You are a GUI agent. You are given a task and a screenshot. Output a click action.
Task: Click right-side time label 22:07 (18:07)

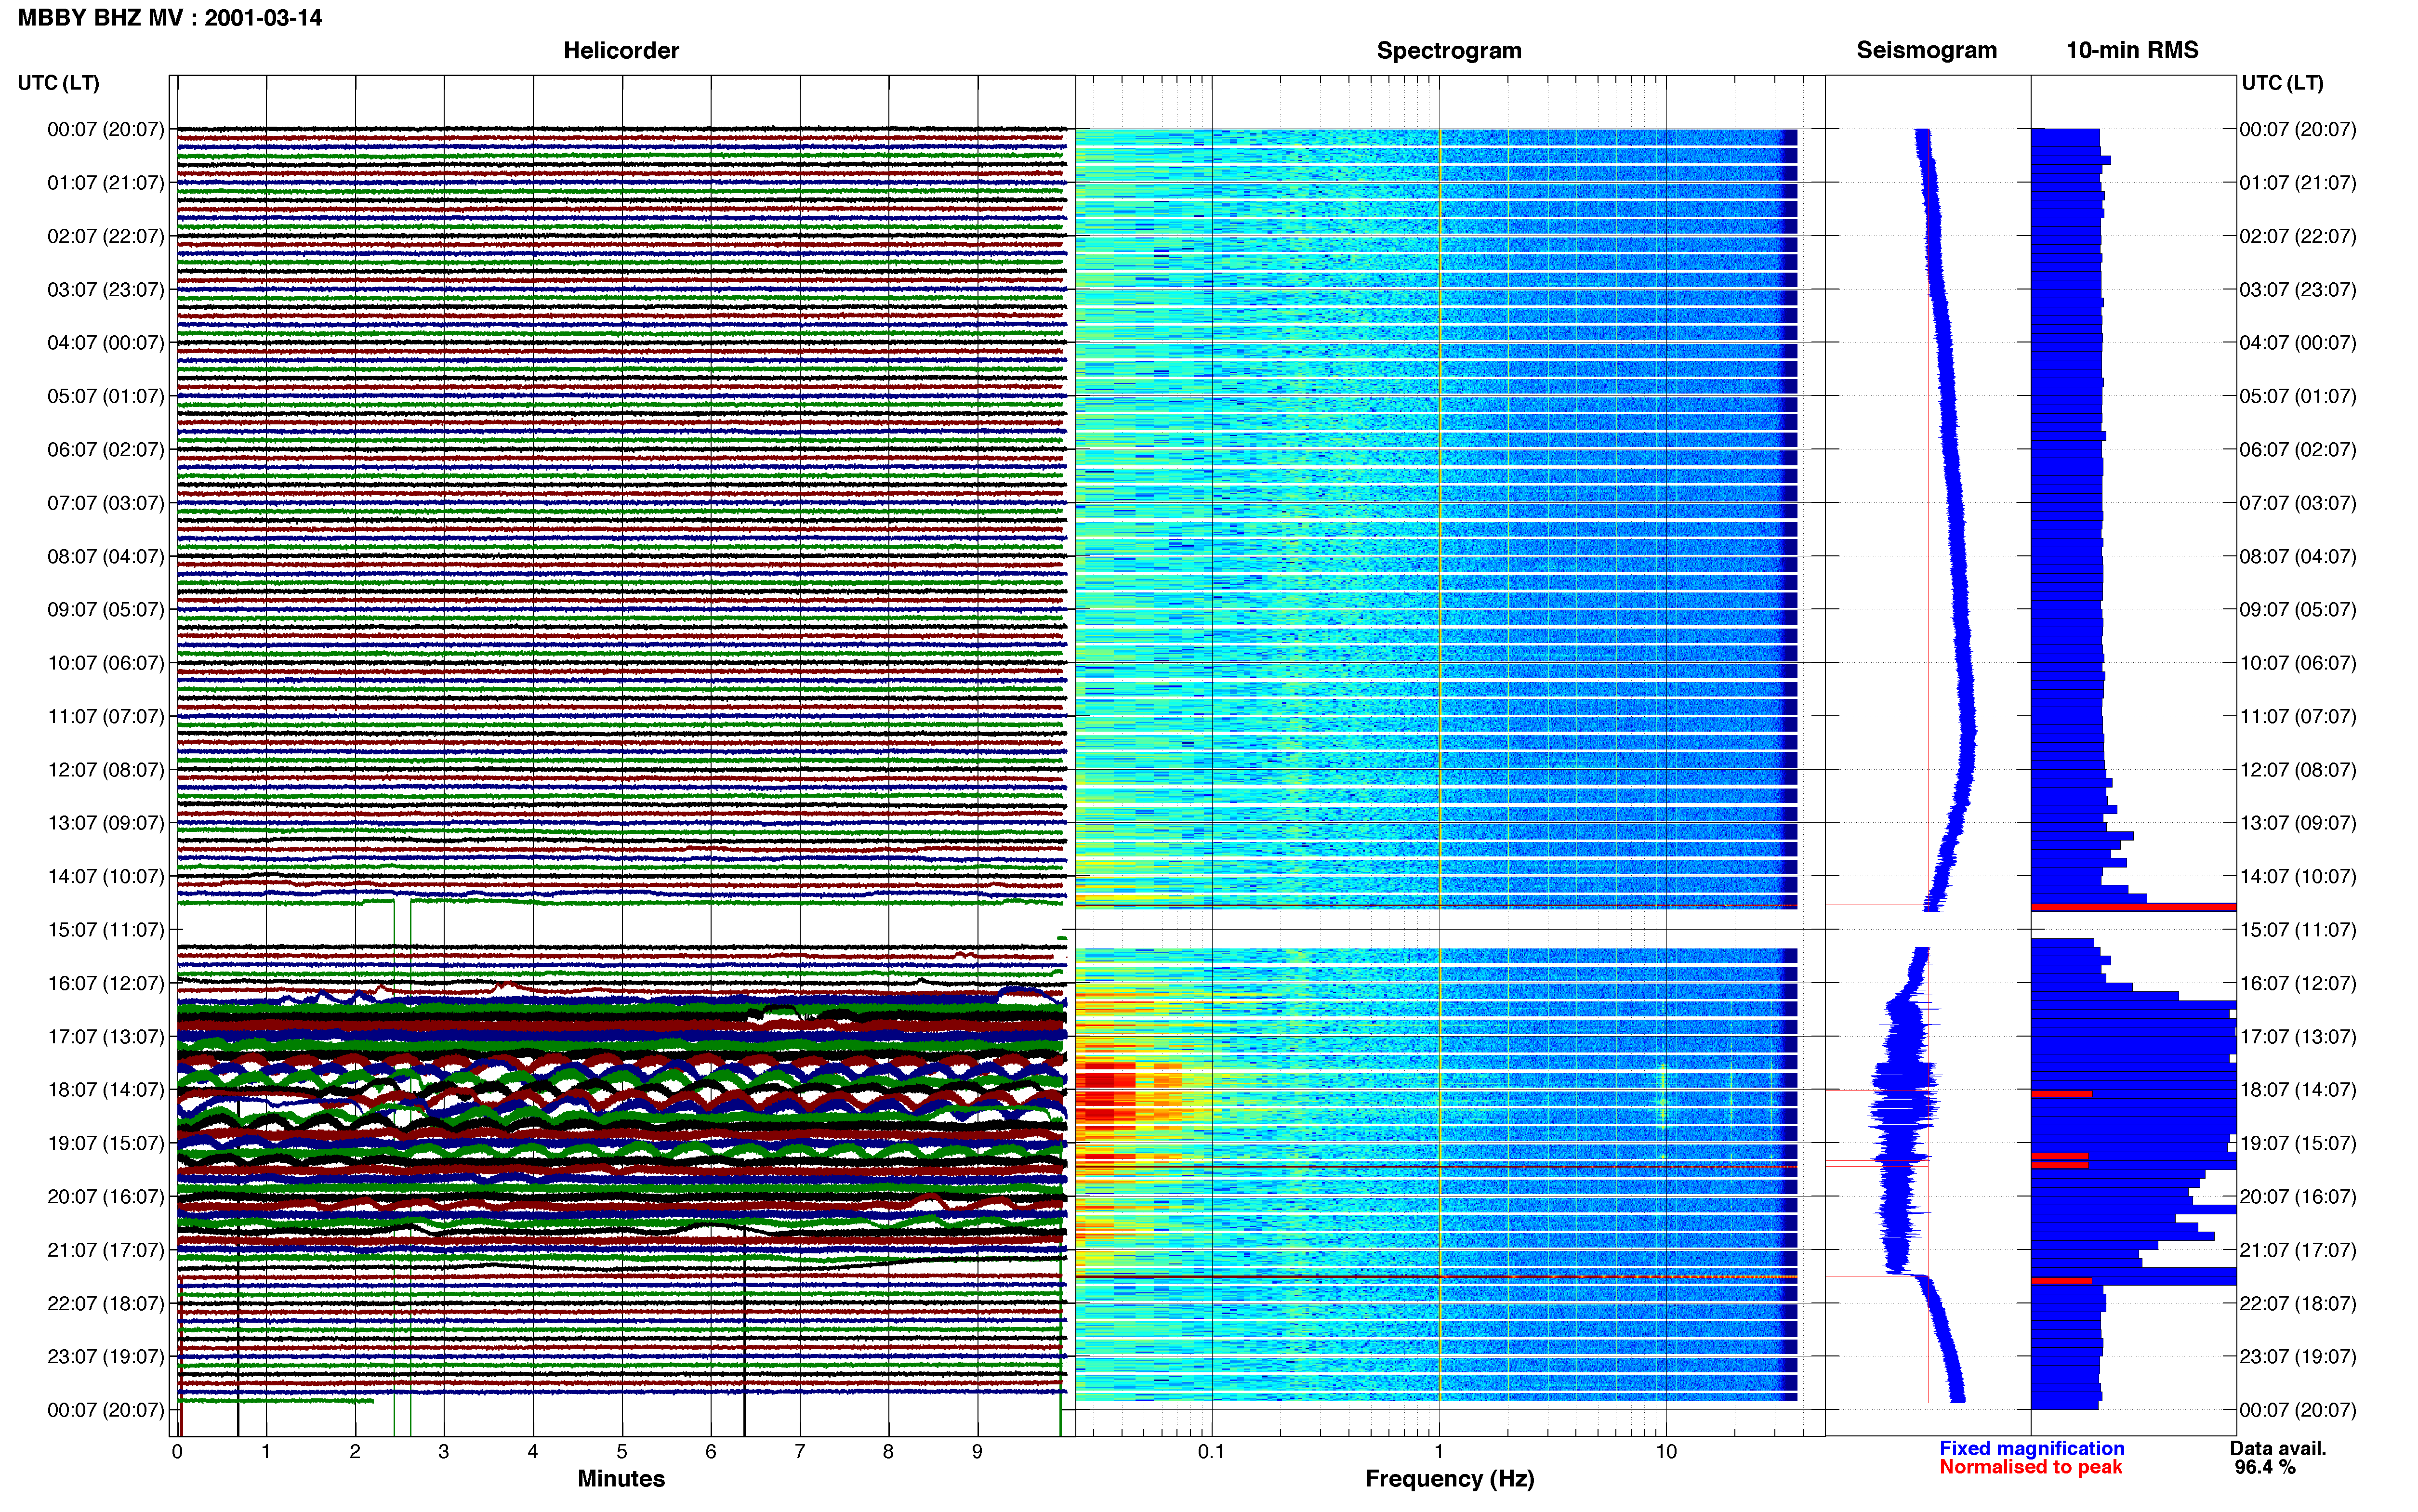(2297, 1303)
